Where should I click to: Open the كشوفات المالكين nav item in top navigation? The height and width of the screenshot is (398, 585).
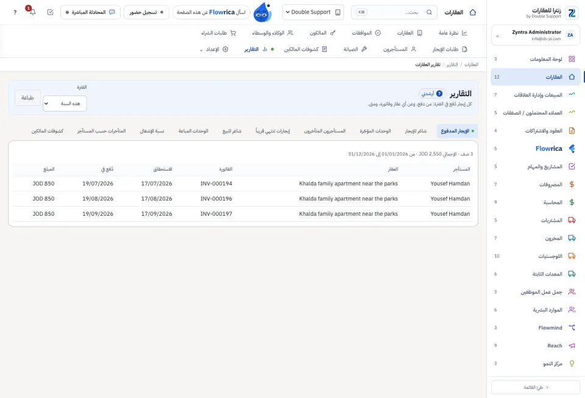pyautogui.click(x=305, y=49)
